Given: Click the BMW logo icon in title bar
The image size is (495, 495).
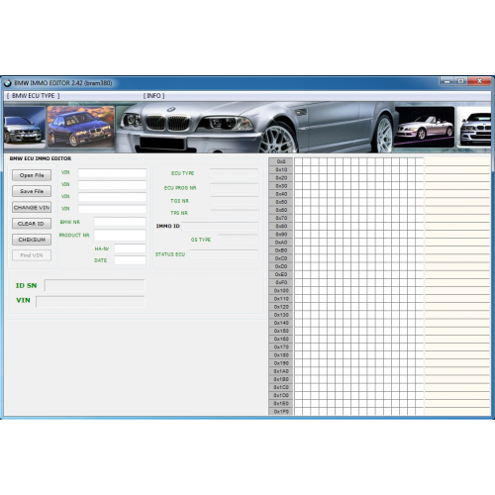Looking at the screenshot, I should coord(8,83).
